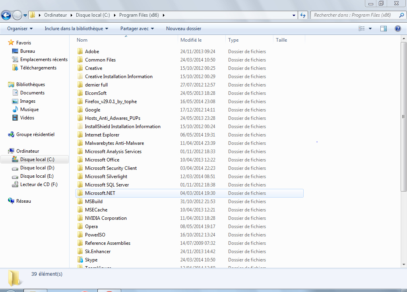Select the Microsoft Office folder icon
Viewport: 407px width, 292px height.
[80, 159]
